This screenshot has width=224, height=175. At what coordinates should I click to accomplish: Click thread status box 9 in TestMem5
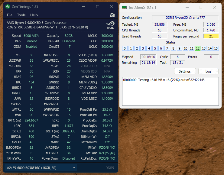pyautogui.click(x=180, y=48)
